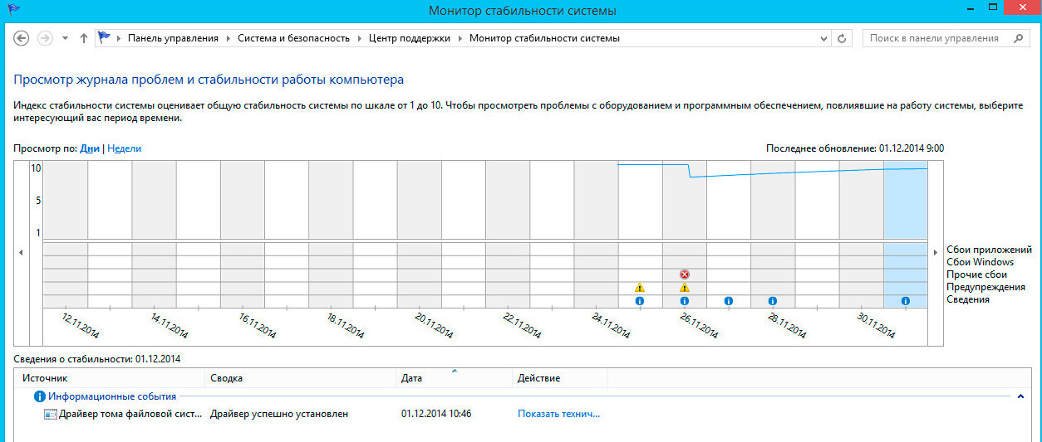Go back using the navigation back arrow

(x=22, y=38)
